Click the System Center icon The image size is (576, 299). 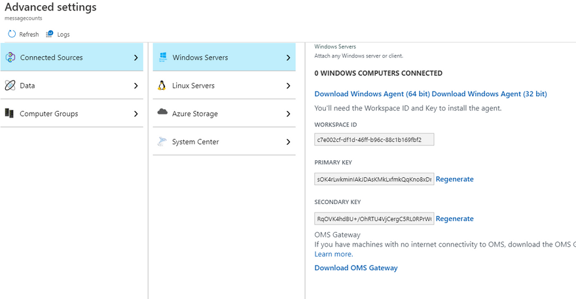pyautogui.click(x=162, y=141)
